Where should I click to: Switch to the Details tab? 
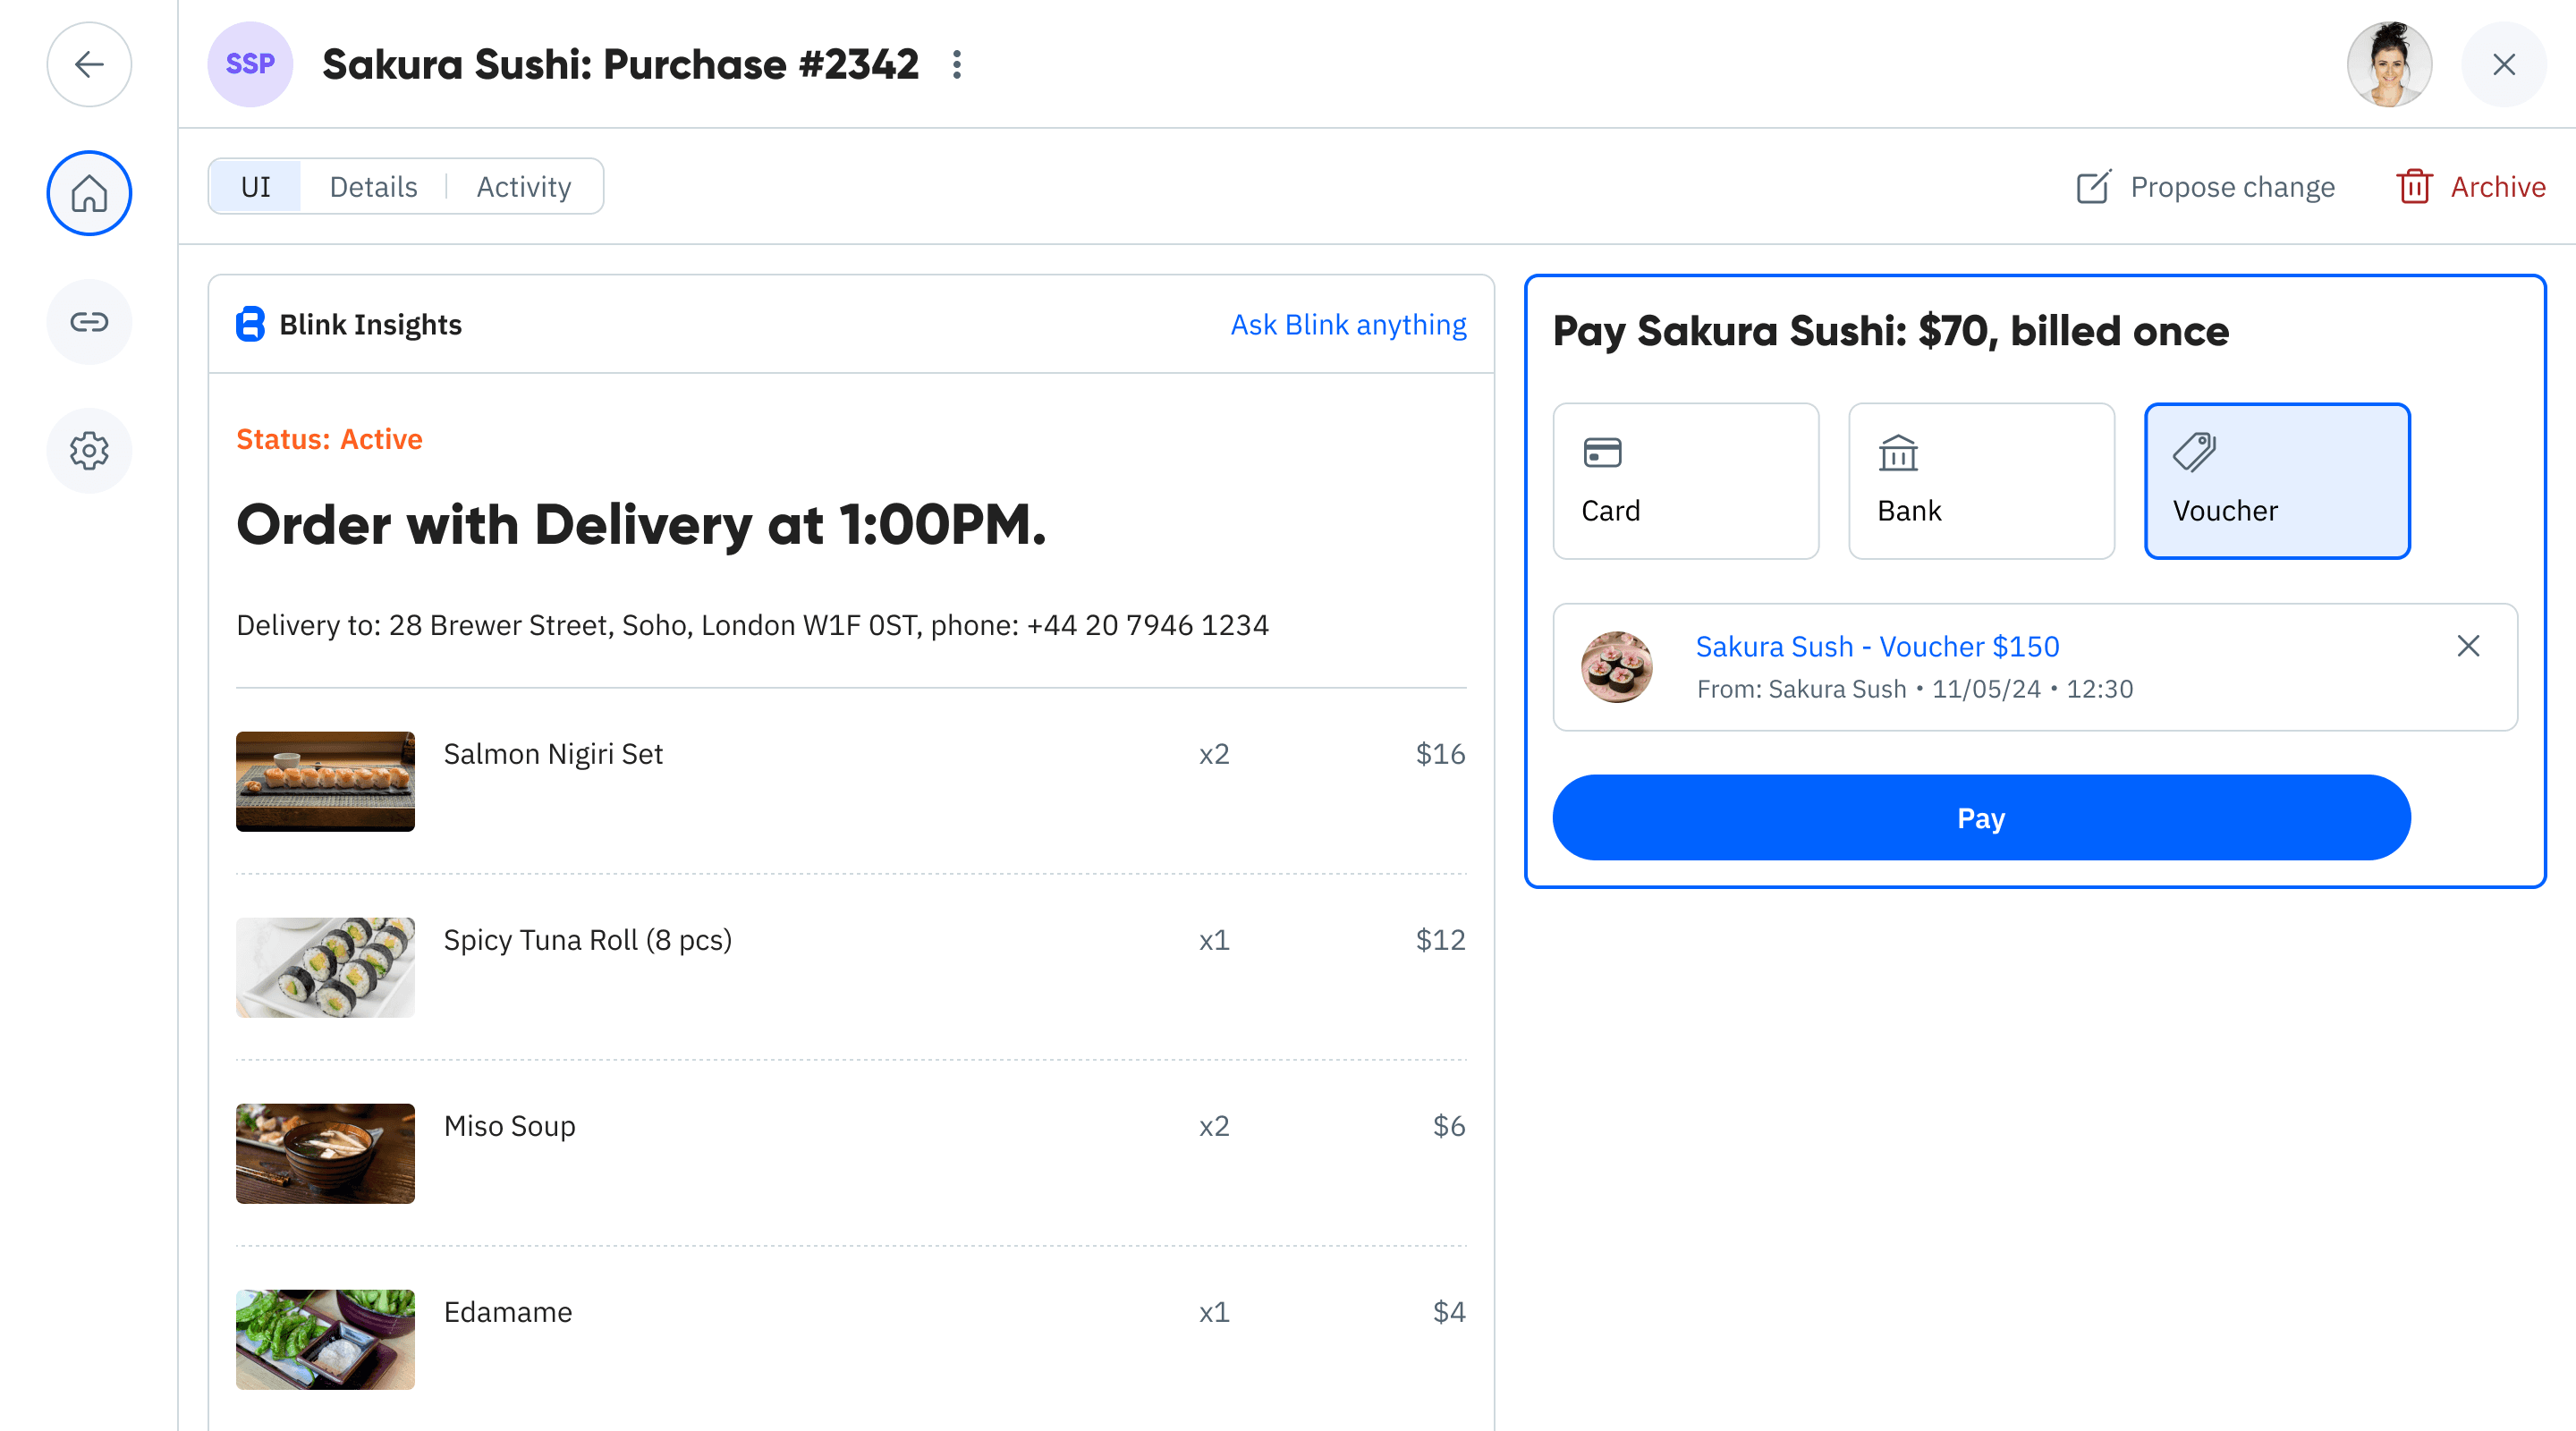[373, 186]
